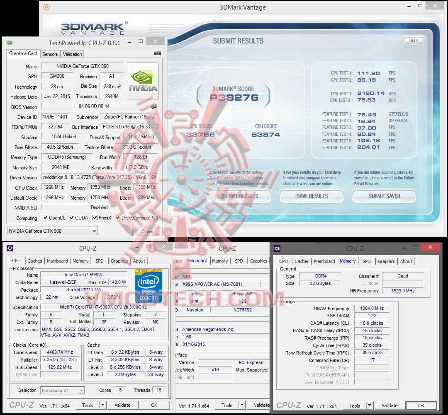Click the Core Speed value 4403.74 MHz
Image resolution: width=448 pixels, height=415 pixels.
point(60,352)
